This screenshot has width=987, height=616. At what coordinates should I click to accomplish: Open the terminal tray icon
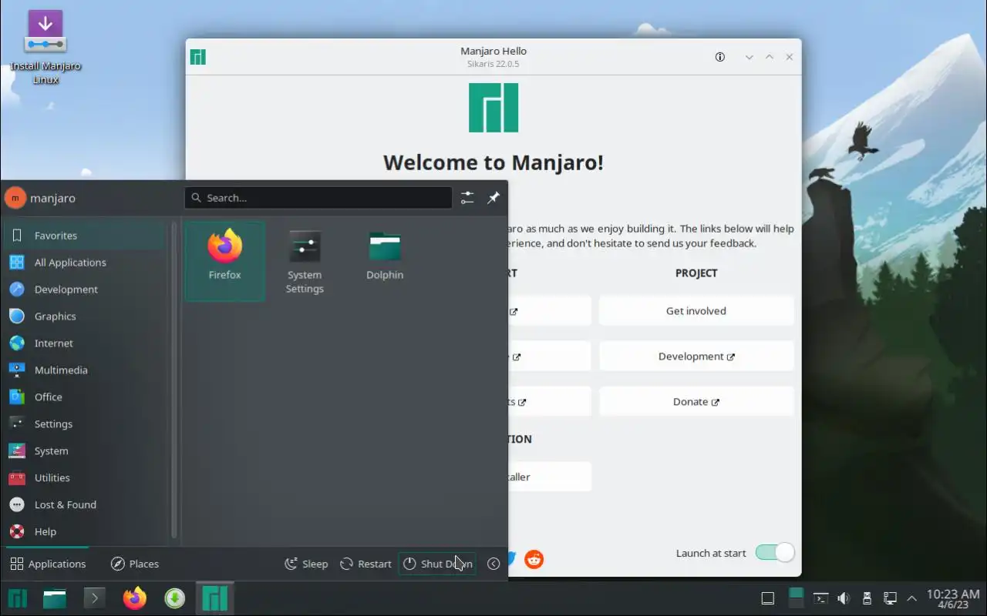[x=821, y=598]
